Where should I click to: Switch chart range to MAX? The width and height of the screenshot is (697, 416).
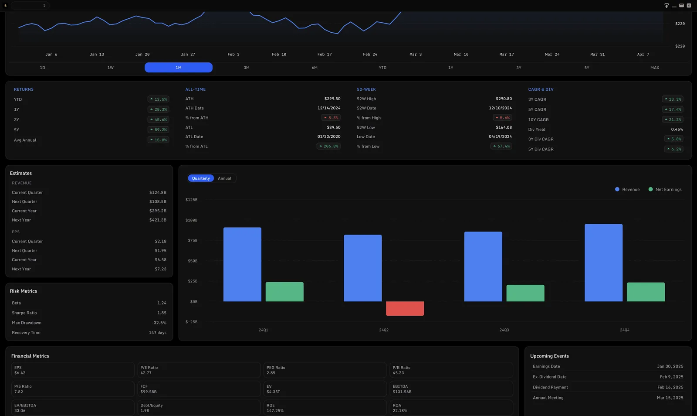tap(655, 68)
